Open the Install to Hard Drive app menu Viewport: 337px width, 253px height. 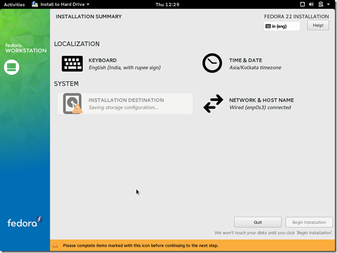[61, 4]
